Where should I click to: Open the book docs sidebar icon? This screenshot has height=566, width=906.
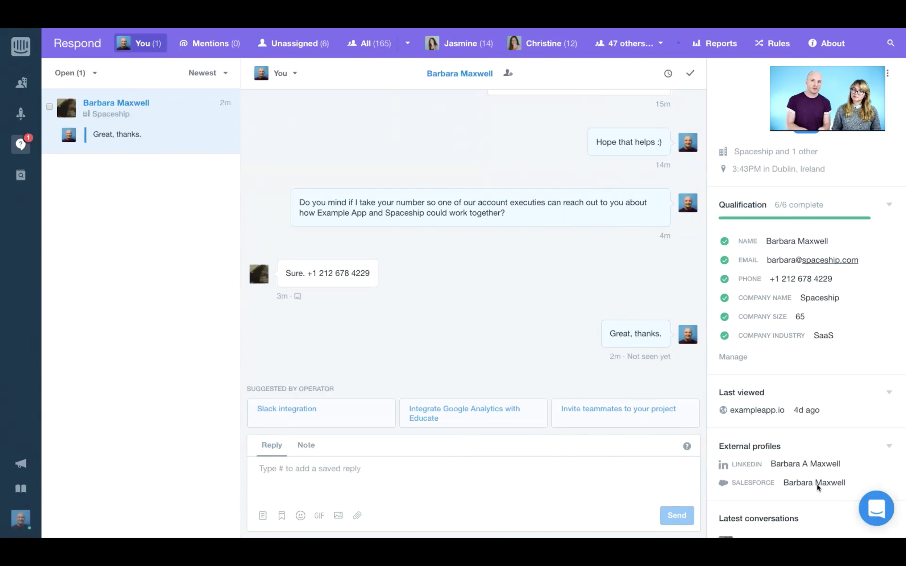pos(21,488)
